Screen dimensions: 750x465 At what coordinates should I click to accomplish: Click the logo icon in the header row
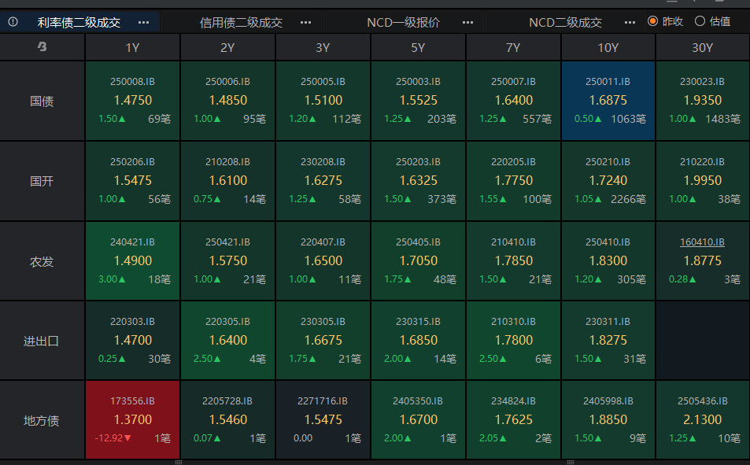pyautogui.click(x=42, y=47)
